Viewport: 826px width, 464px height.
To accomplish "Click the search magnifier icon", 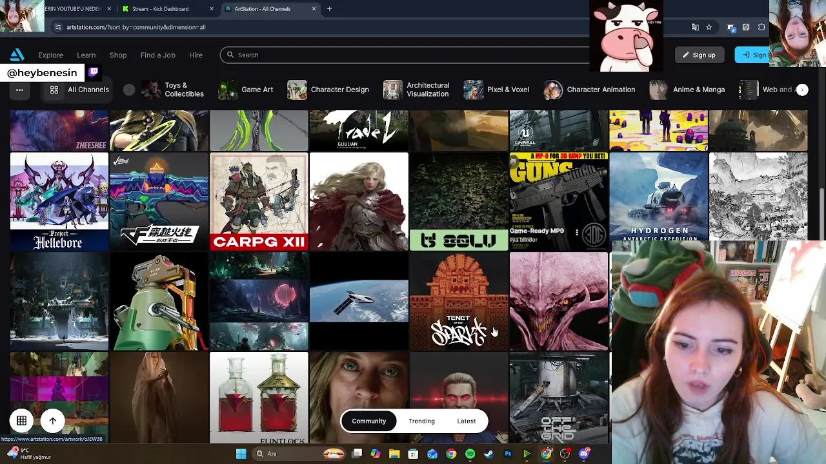I will click(230, 55).
